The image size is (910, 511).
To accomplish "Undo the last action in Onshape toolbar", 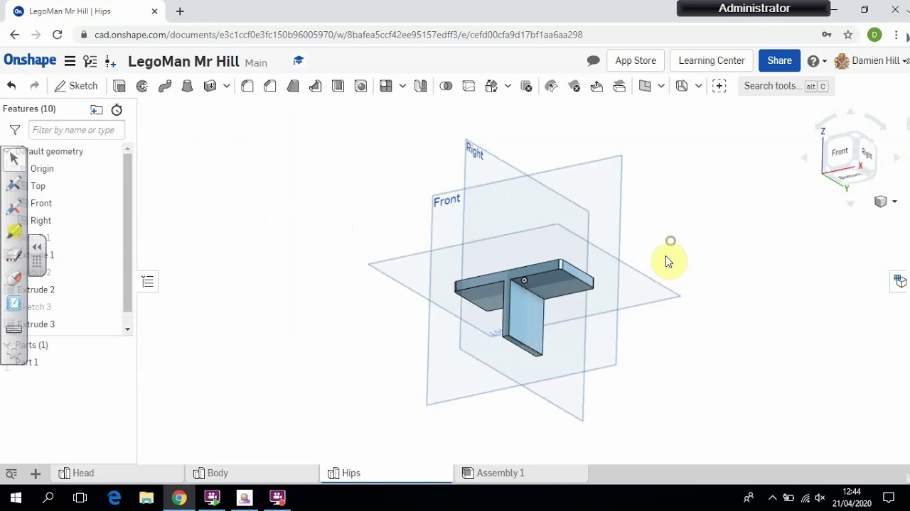I will pyautogui.click(x=11, y=86).
